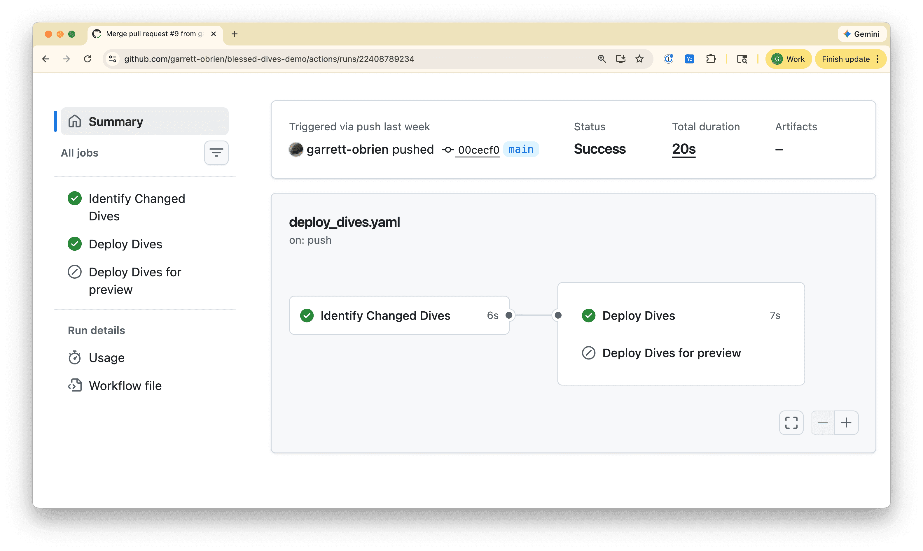Click the bookmark star in the address bar
The image size is (923, 551).
coord(640,59)
